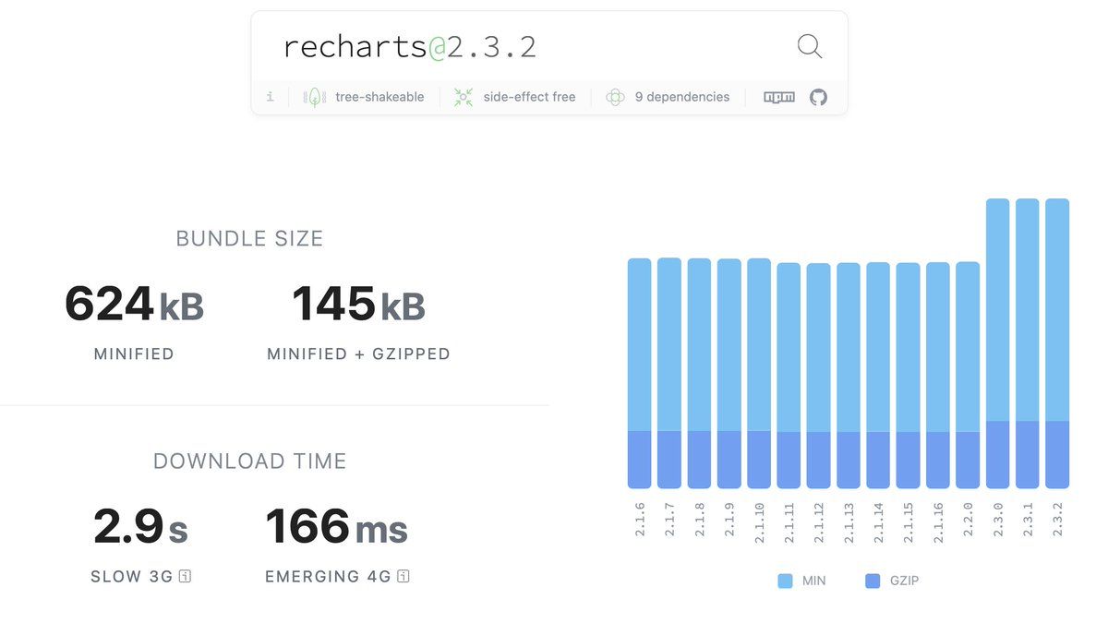Select the bar for version 2.1.10
The image size is (1108, 623).
[x=759, y=373]
